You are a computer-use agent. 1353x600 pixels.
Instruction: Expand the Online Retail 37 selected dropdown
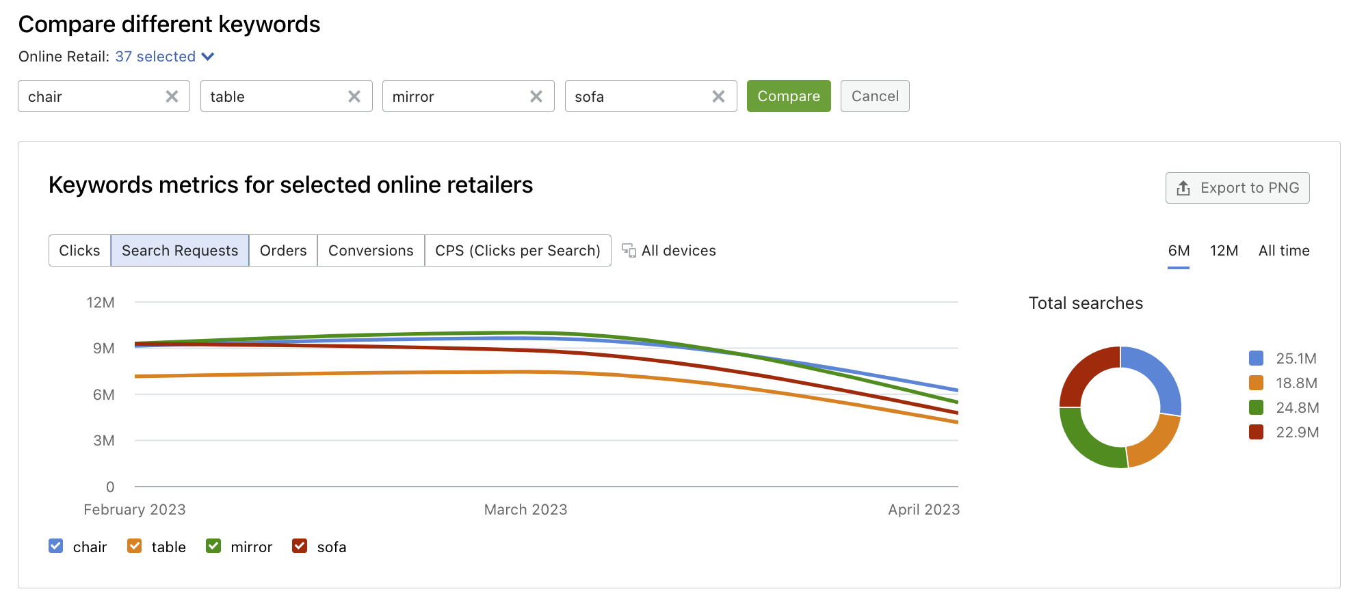[x=165, y=57]
